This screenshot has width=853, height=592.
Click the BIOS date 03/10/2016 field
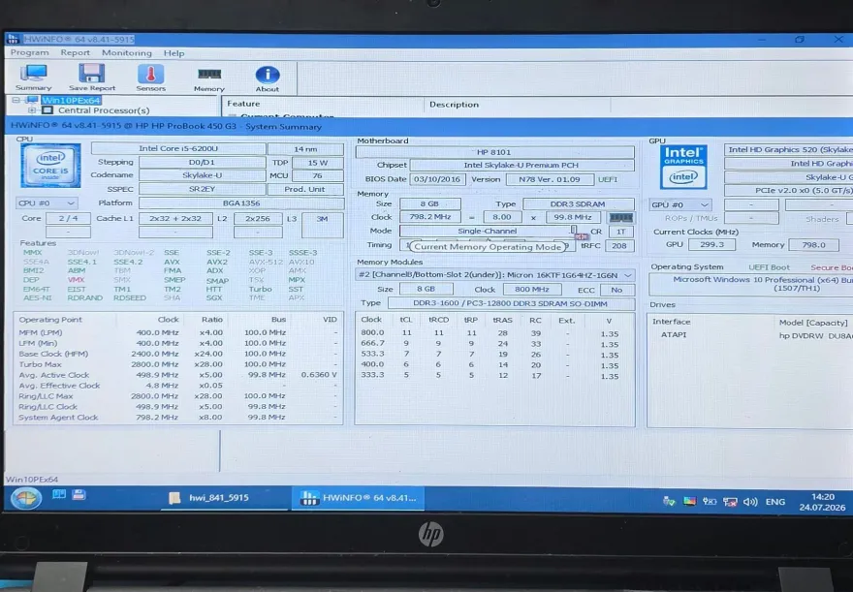(437, 179)
